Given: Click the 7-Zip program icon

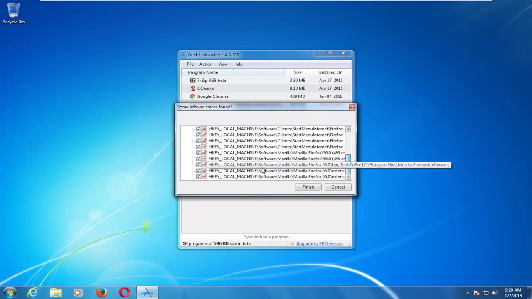Looking at the screenshot, I should [192, 80].
